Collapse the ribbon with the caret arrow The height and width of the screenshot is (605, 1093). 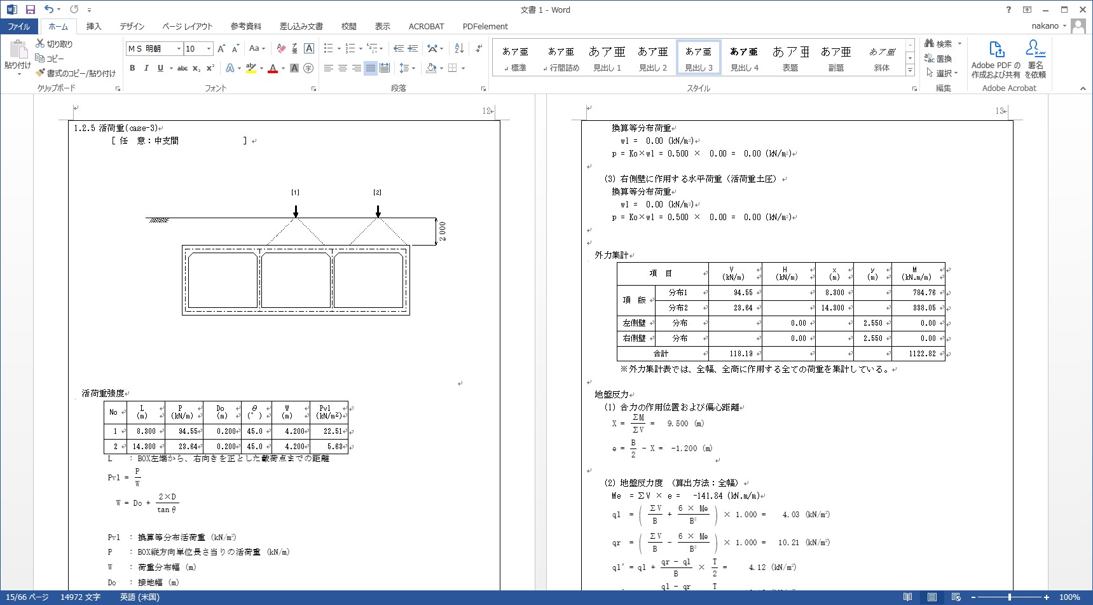click(1083, 88)
